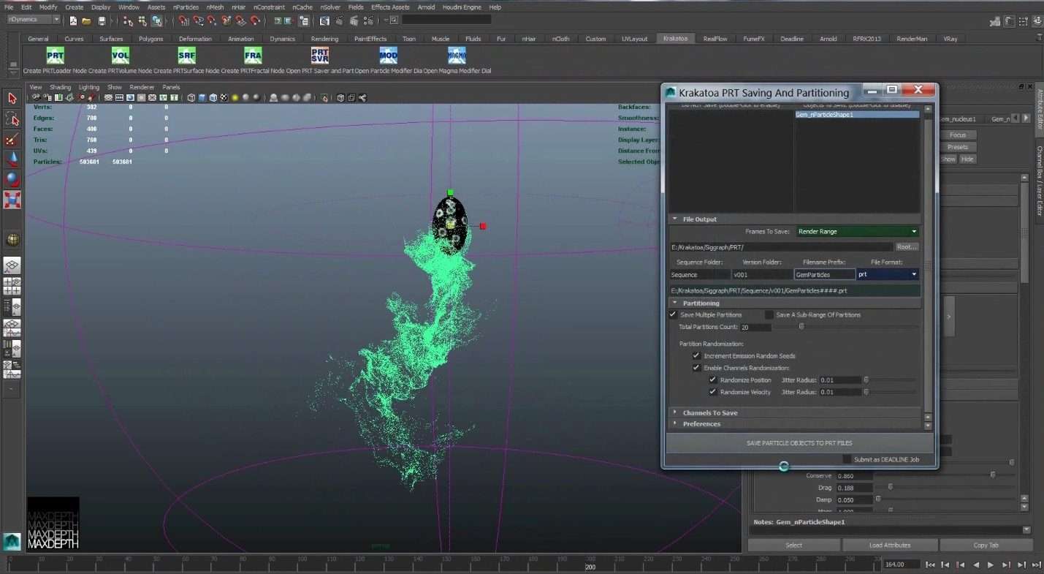Select the arrow Select Tool in toolbox
The width and height of the screenshot is (1044, 574).
[x=12, y=98]
